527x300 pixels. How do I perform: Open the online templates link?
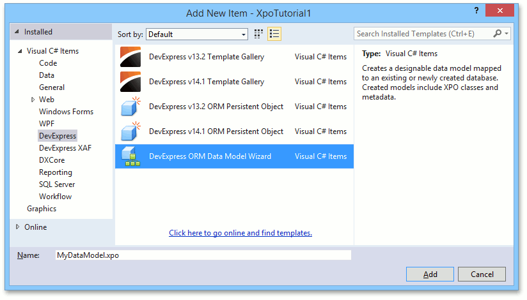pos(240,232)
